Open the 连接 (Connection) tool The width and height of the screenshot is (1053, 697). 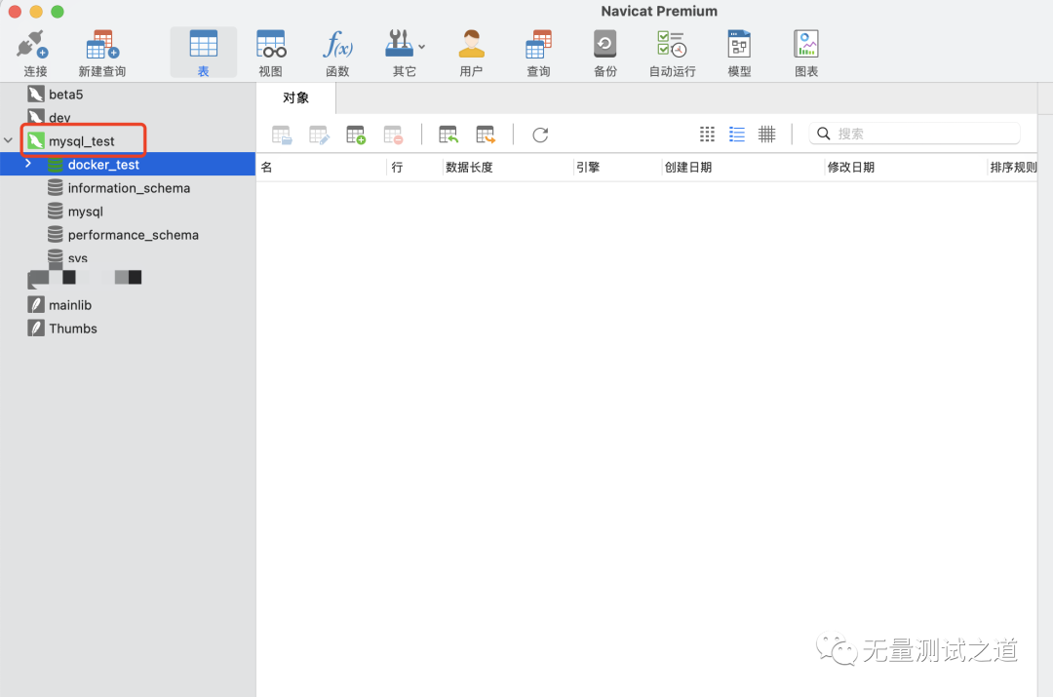pos(35,53)
